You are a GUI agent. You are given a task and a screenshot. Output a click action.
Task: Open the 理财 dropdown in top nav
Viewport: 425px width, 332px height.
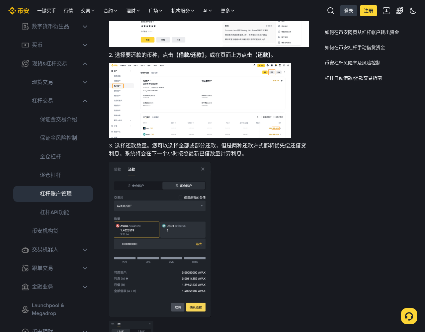click(x=133, y=11)
